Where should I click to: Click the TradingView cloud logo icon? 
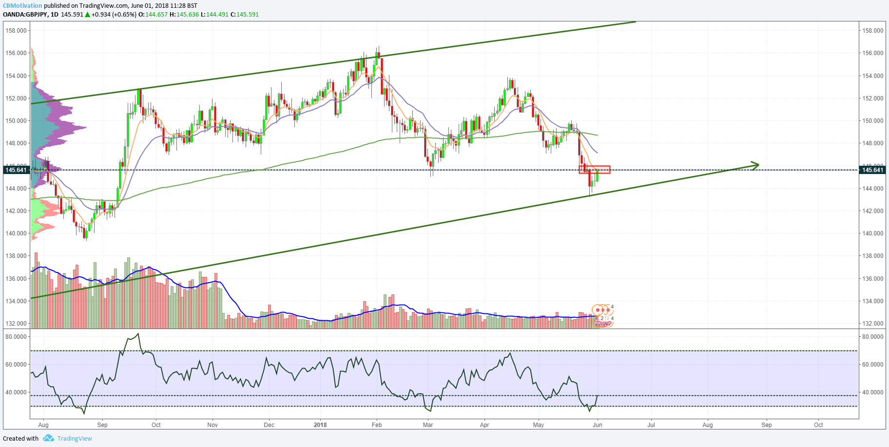point(48,438)
